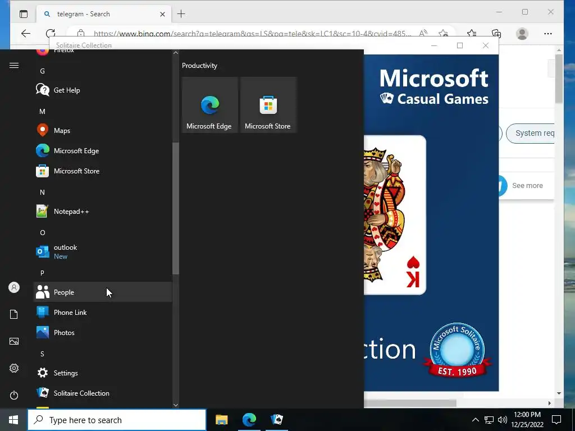The image size is (575, 431).
Task: Open Edge profile avatar
Action: 522,34
